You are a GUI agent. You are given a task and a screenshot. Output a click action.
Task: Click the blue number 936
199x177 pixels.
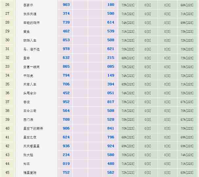[x=66, y=146]
